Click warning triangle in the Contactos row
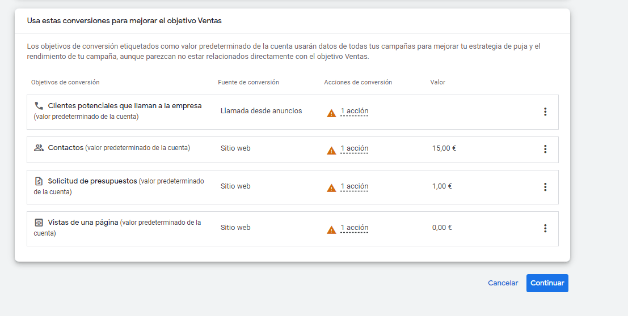 click(331, 151)
